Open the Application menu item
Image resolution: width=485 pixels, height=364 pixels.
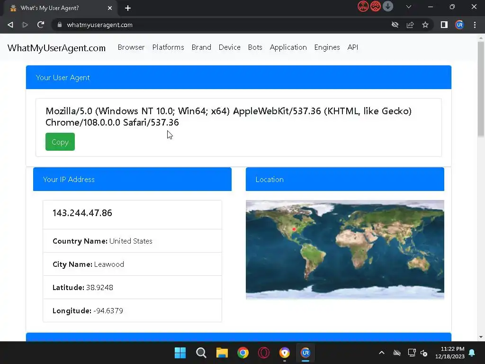pyautogui.click(x=288, y=47)
